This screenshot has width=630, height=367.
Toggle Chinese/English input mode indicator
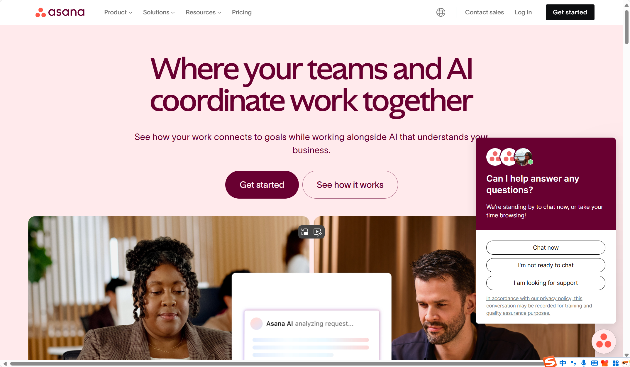563,363
